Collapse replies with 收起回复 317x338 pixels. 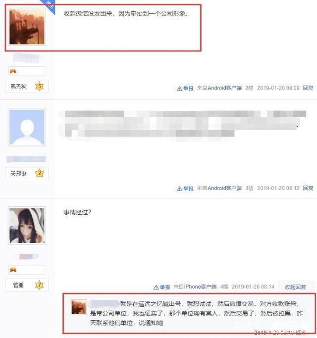click(x=295, y=287)
